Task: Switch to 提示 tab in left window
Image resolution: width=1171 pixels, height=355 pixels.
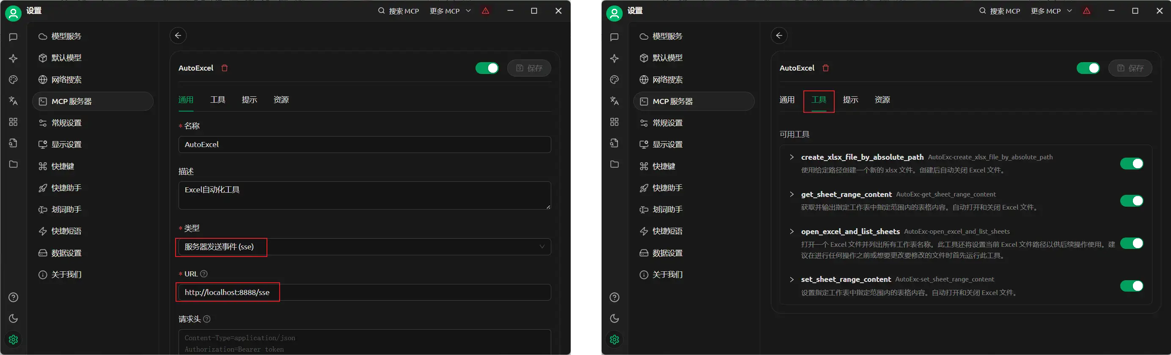Action: (x=250, y=100)
